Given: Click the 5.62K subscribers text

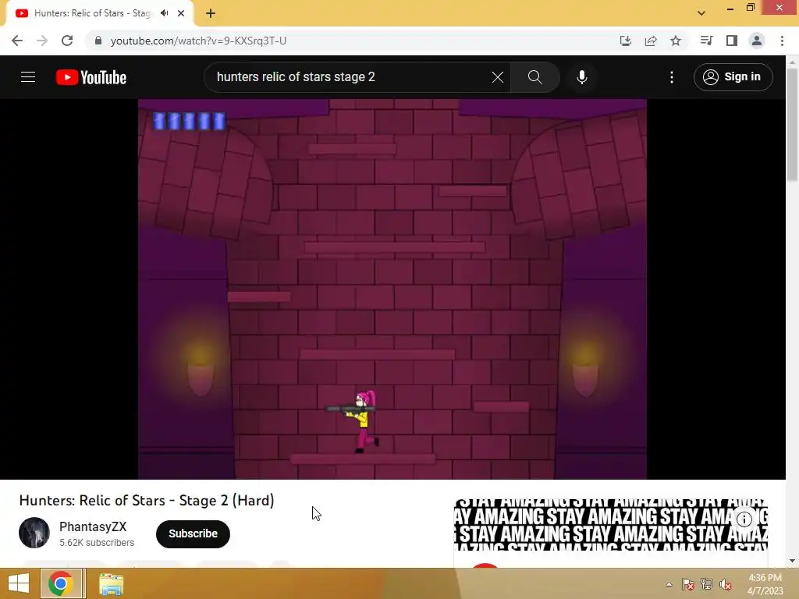Looking at the screenshot, I should point(97,543).
